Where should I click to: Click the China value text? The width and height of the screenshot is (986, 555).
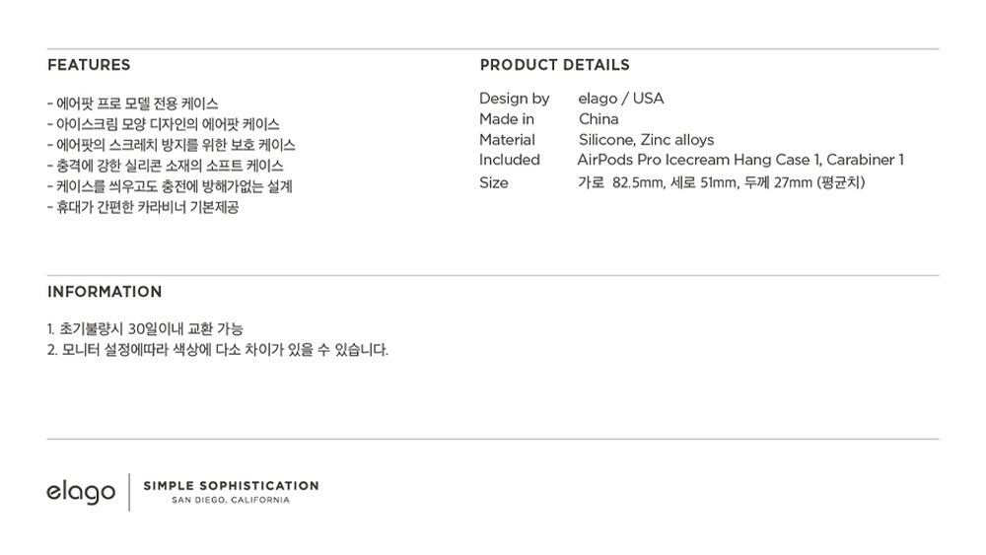(599, 119)
